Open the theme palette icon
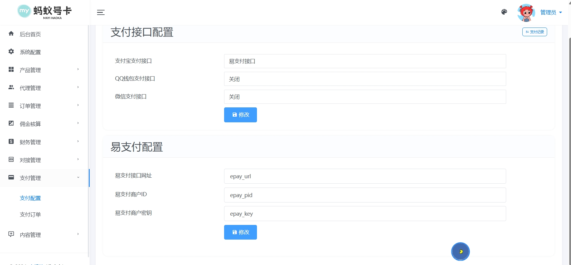Image resolution: width=571 pixels, height=265 pixels. click(x=504, y=12)
